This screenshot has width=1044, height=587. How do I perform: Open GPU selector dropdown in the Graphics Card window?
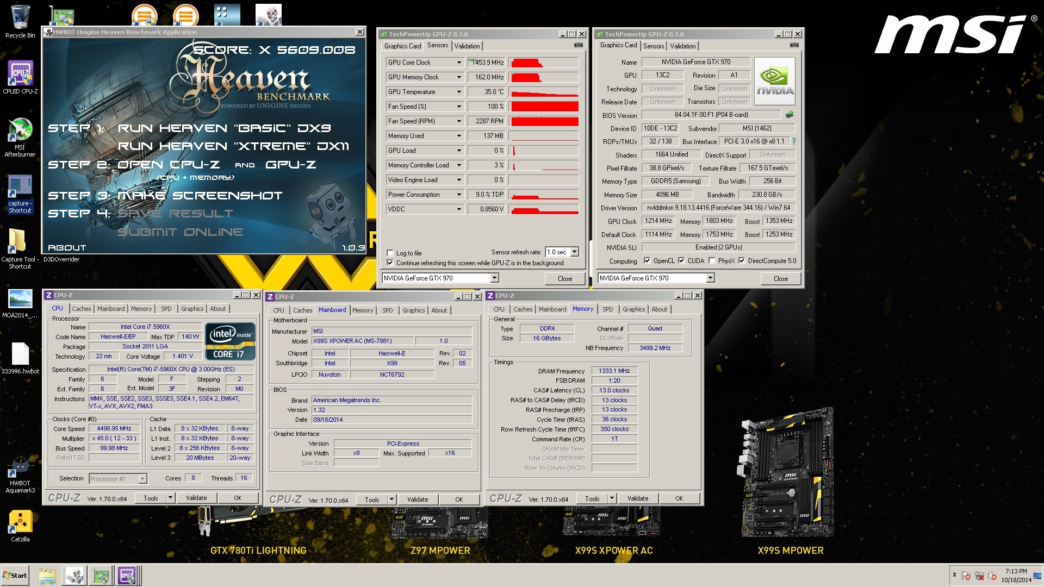710,278
